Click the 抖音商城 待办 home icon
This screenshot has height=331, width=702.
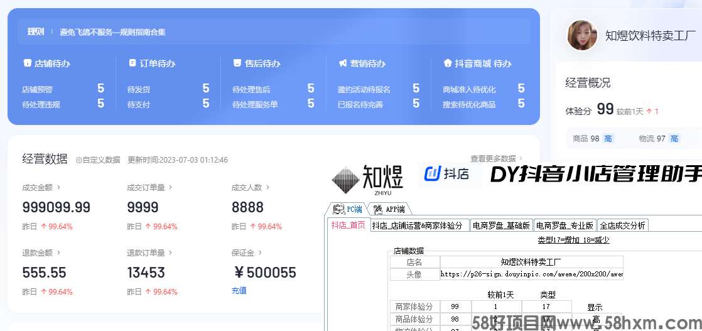[447, 63]
